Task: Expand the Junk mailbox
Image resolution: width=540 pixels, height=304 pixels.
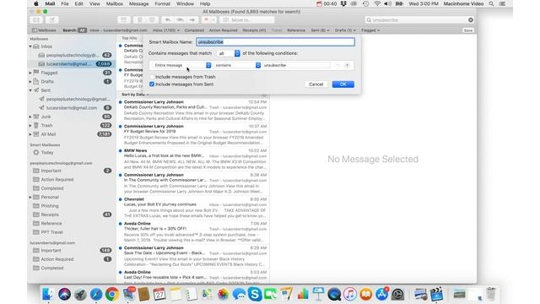Action: click(x=30, y=117)
